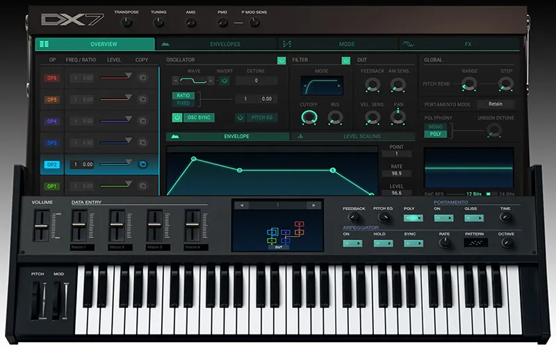This screenshot has width=556, height=347.
Task: Click the PITCH EG button label
Action: (x=262, y=117)
